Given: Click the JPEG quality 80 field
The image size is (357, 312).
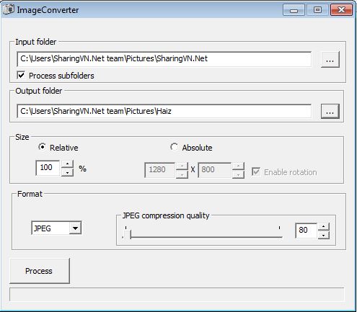Looking at the screenshot, I should 306,231.
